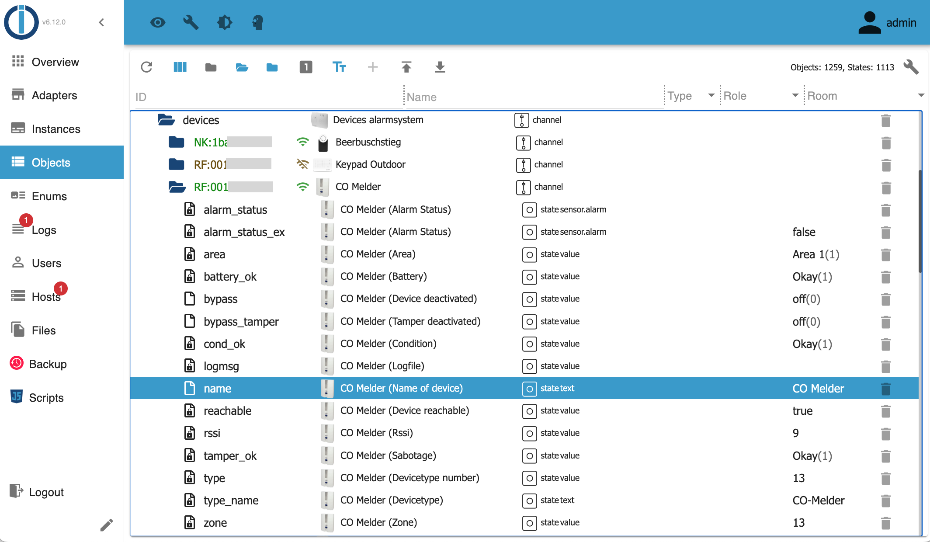Click the download objects arrow icon
The height and width of the screenshot is (542, 930).
440,67
